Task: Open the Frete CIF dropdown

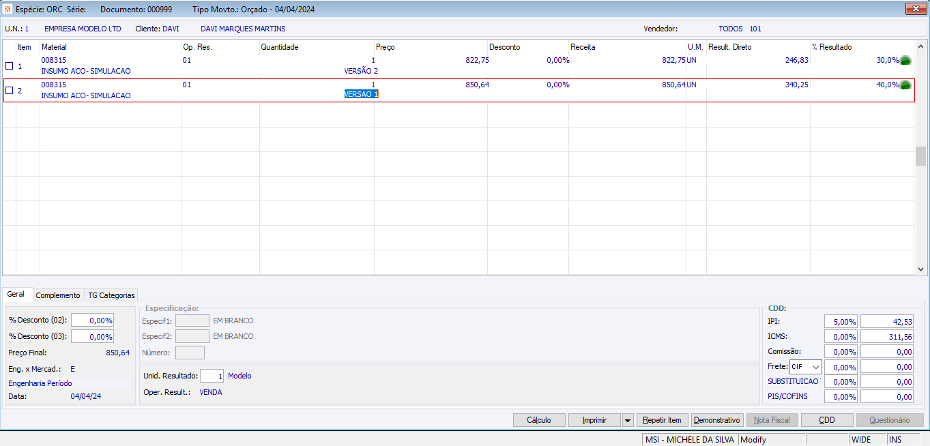Action: pos(817,367)
